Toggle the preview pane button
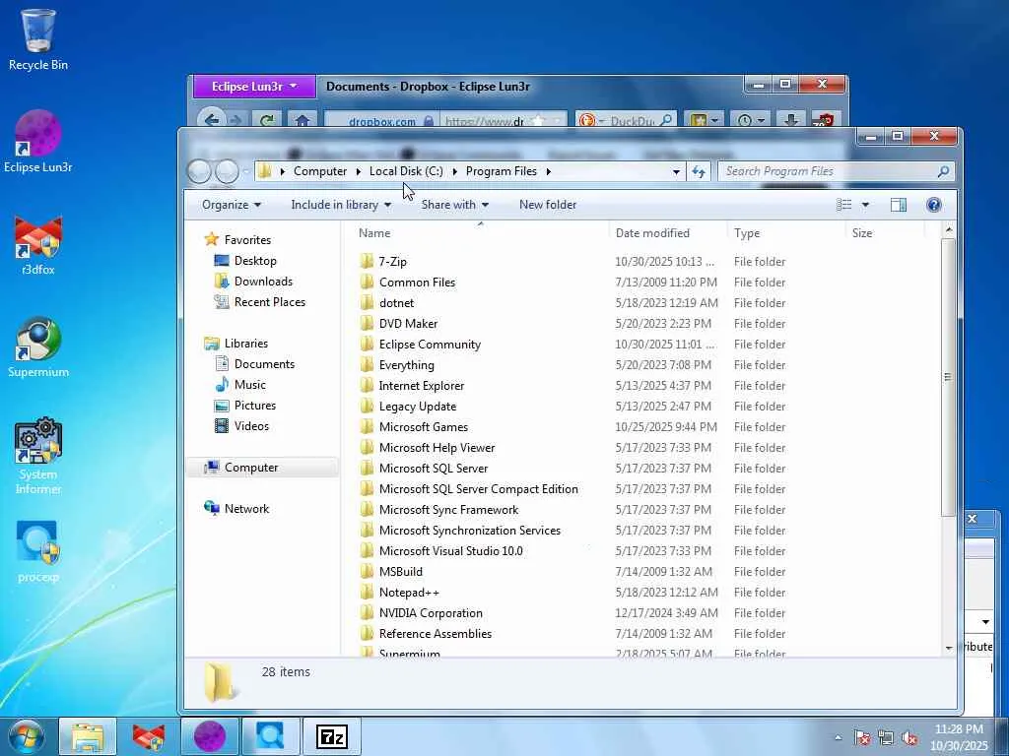 pos(899,205)
